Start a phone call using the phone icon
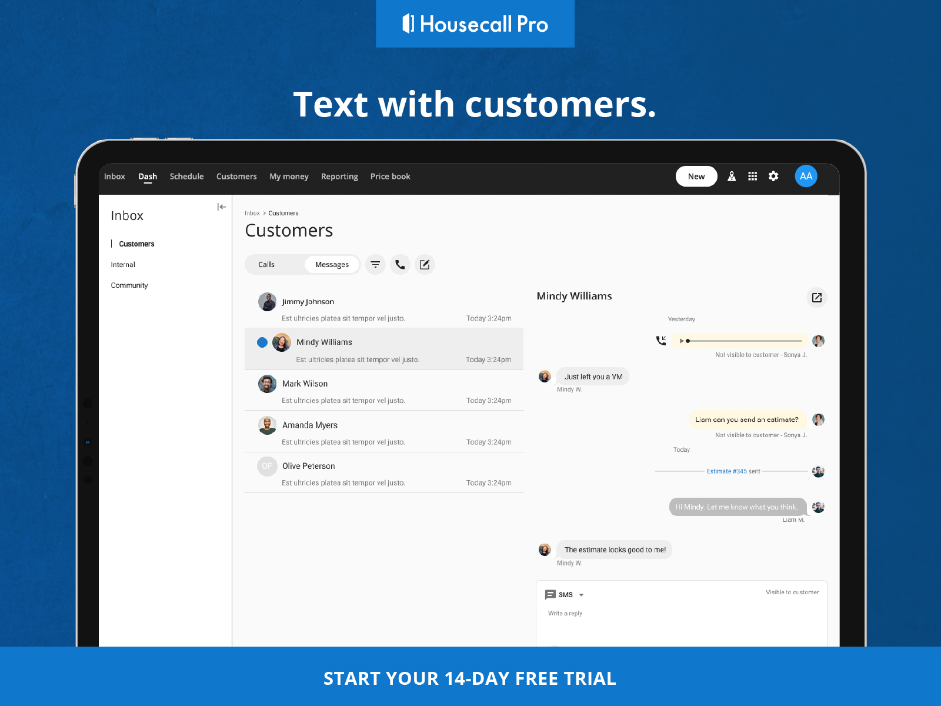This screenshot has height=706, width=941. point(400,264)
